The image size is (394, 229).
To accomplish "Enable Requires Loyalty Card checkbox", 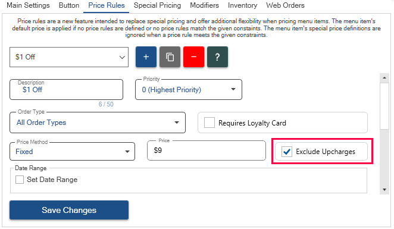I will pyautogui.click(x=209, y=123).
